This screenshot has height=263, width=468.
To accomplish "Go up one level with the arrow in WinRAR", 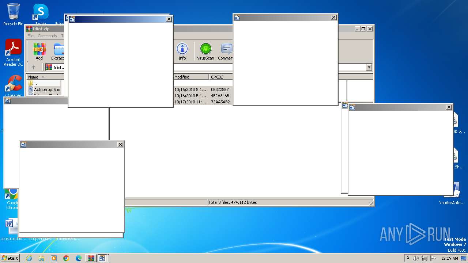I will click(34, 67).
